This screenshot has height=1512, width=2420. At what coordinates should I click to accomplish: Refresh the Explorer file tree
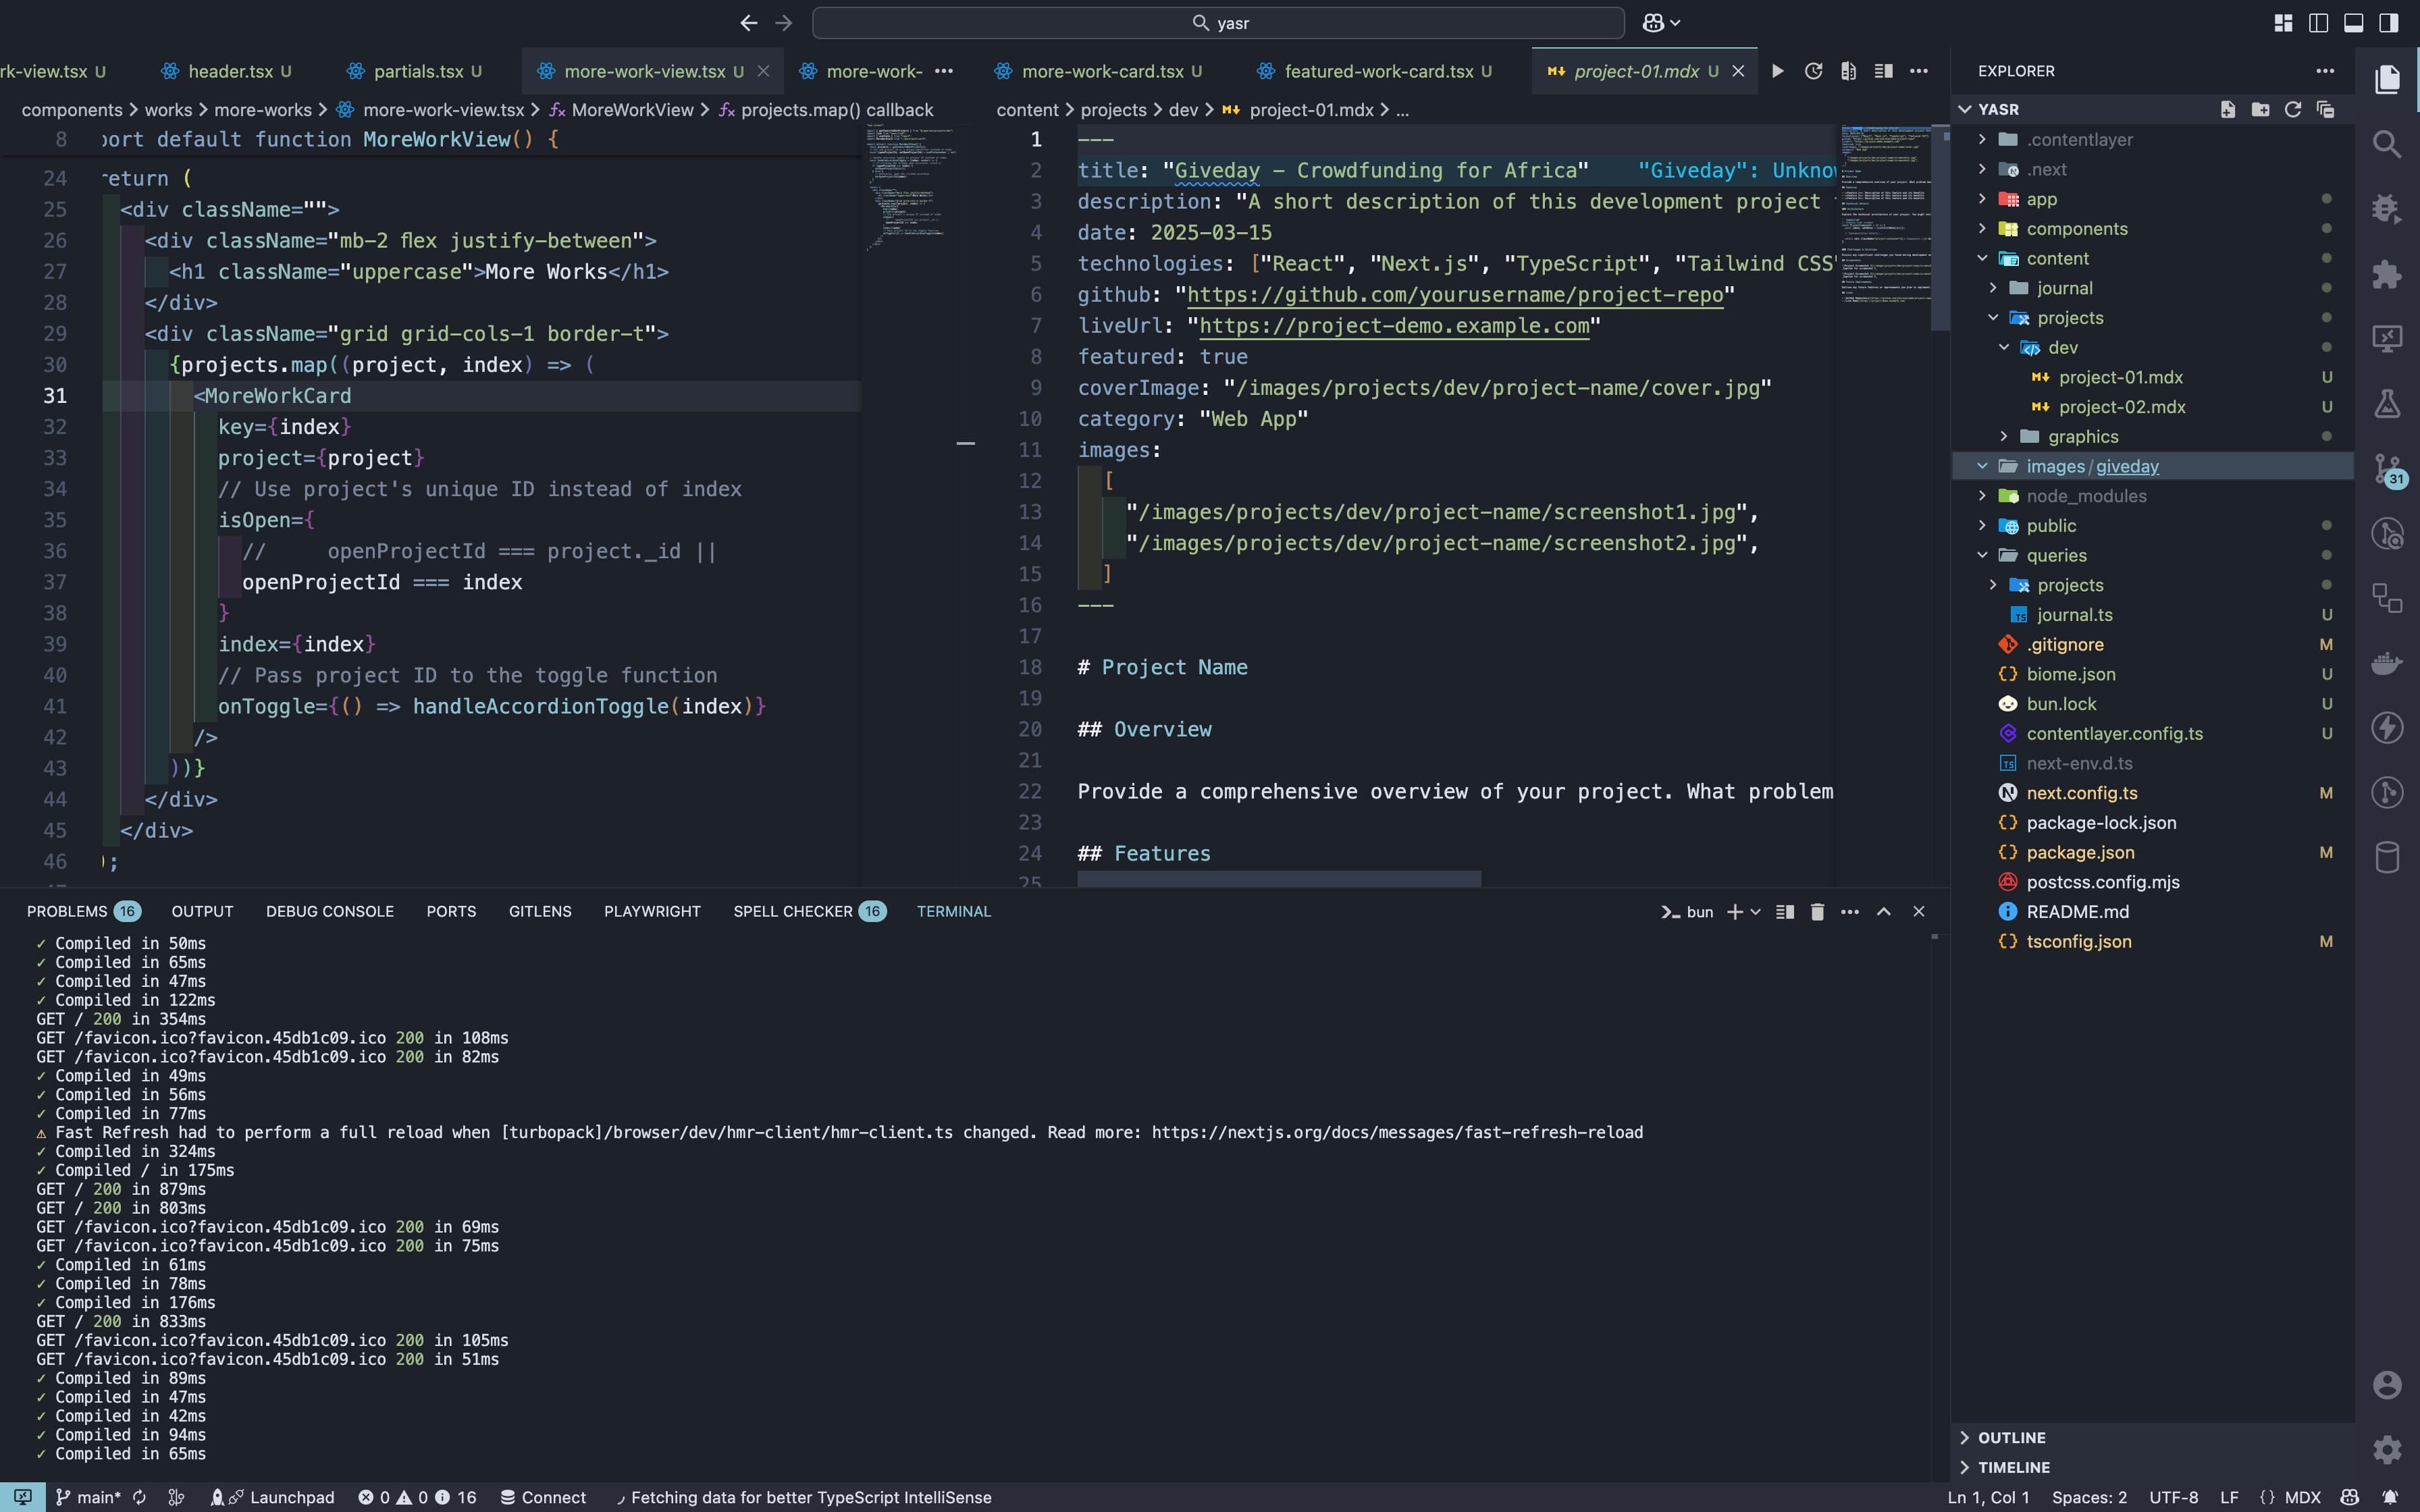(x=2293, y=109)
